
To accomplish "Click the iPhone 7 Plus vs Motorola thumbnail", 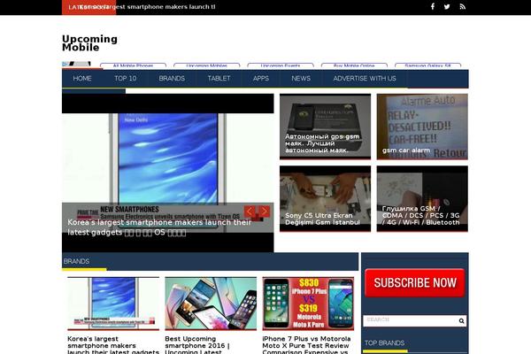I will coord(308,304).
